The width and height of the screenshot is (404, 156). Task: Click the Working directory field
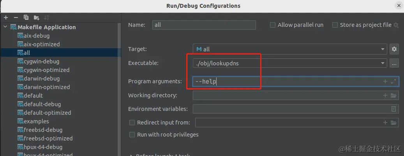(296, 95)
